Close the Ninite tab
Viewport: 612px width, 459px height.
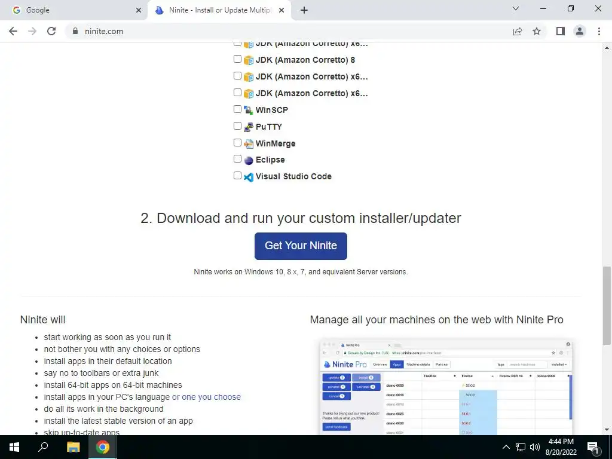(x=281, y=10)
